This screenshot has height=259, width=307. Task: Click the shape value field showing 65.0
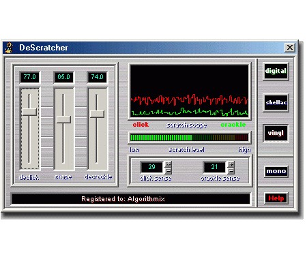(63, 77)
